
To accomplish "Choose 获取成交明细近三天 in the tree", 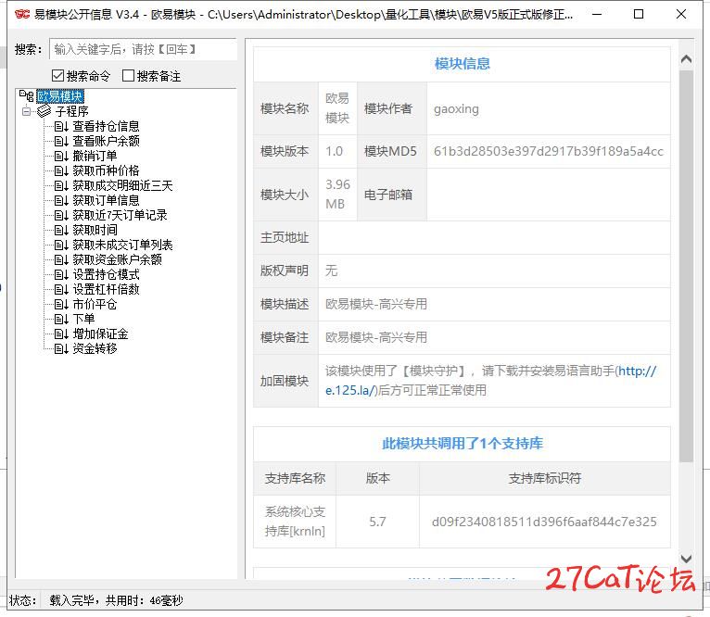I will point(122,185).
